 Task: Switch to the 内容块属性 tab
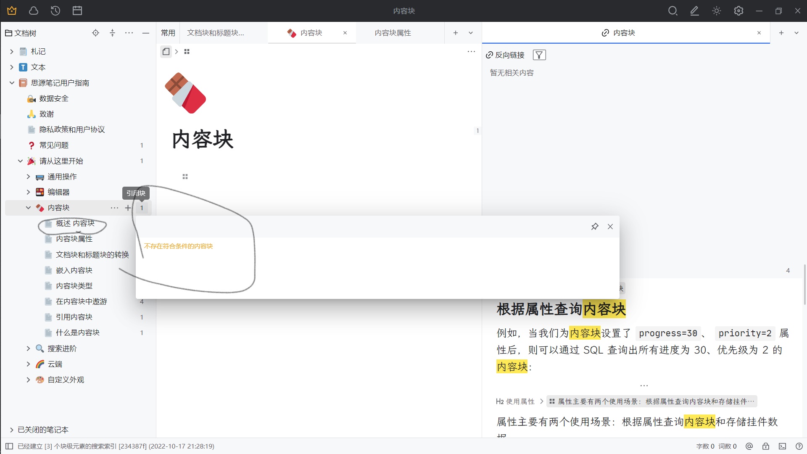coord(393,33)
